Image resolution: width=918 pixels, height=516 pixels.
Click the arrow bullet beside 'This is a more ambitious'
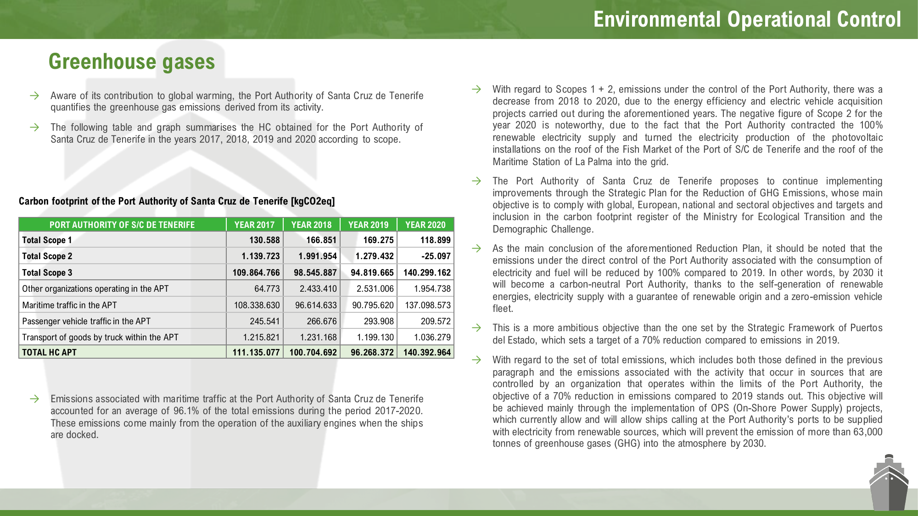(476, 327)
